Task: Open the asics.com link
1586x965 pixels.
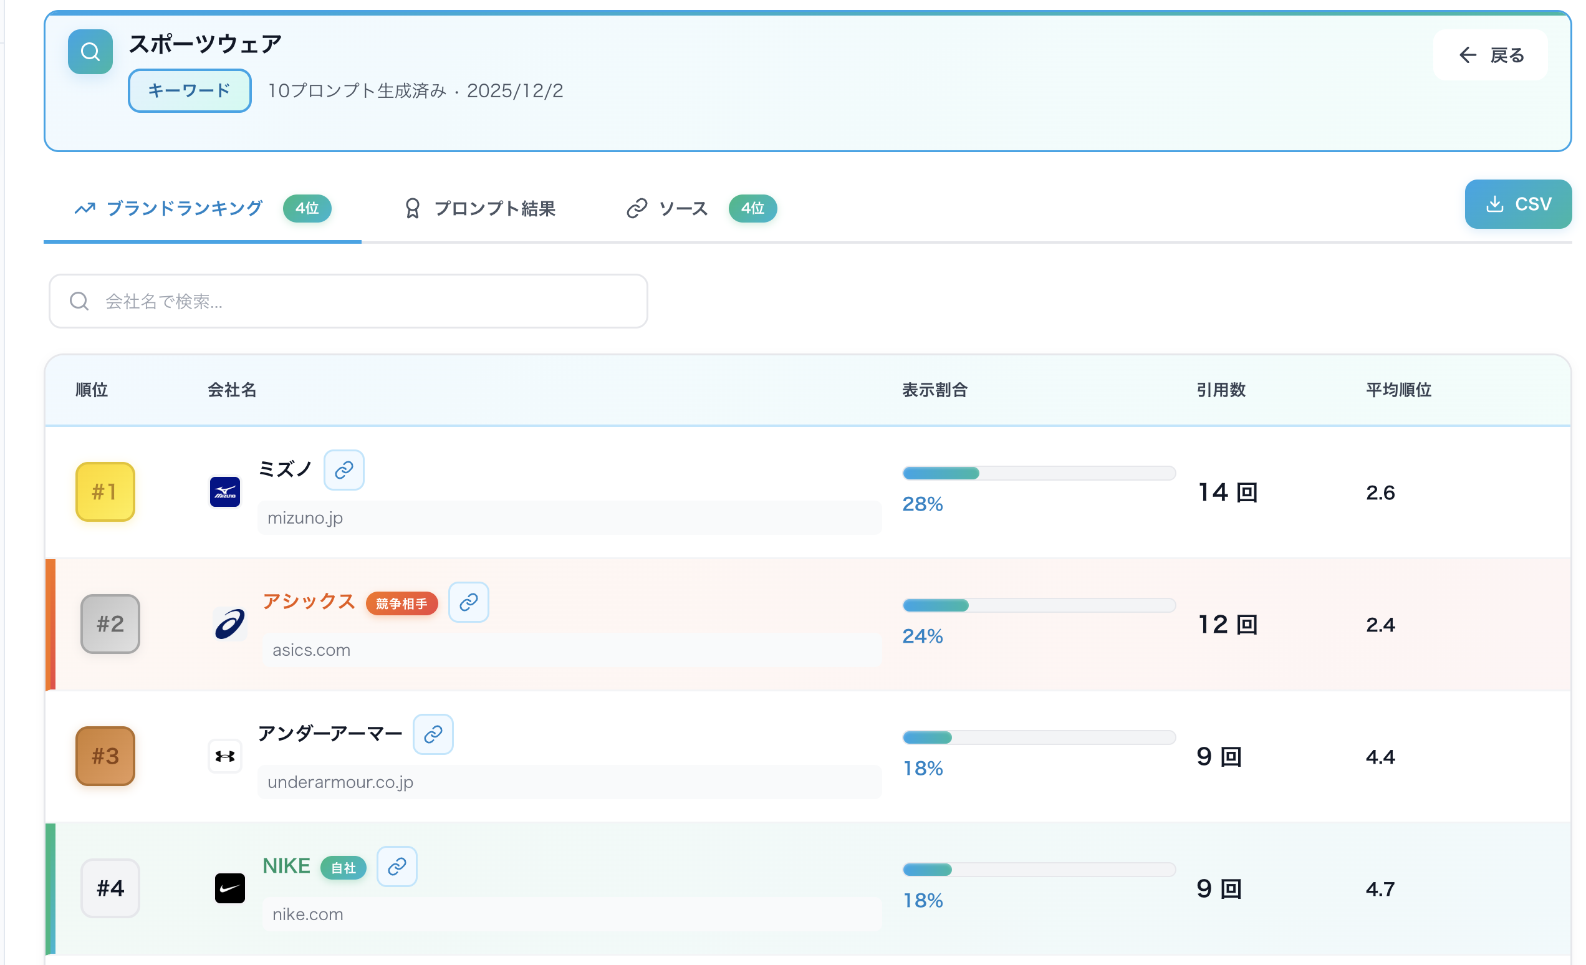Action: (x=312, y=650)
